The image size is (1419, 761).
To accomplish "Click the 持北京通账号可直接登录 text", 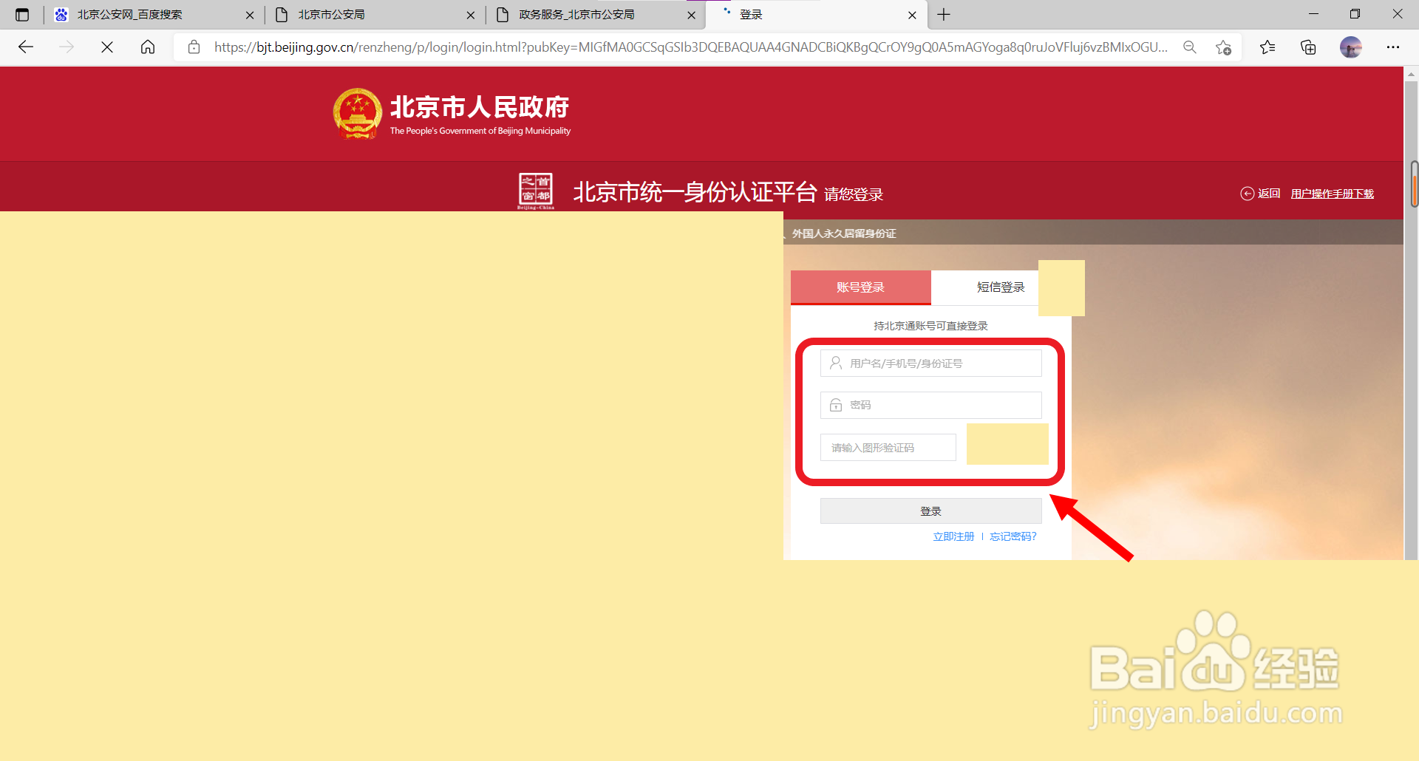I will [930, 326].
